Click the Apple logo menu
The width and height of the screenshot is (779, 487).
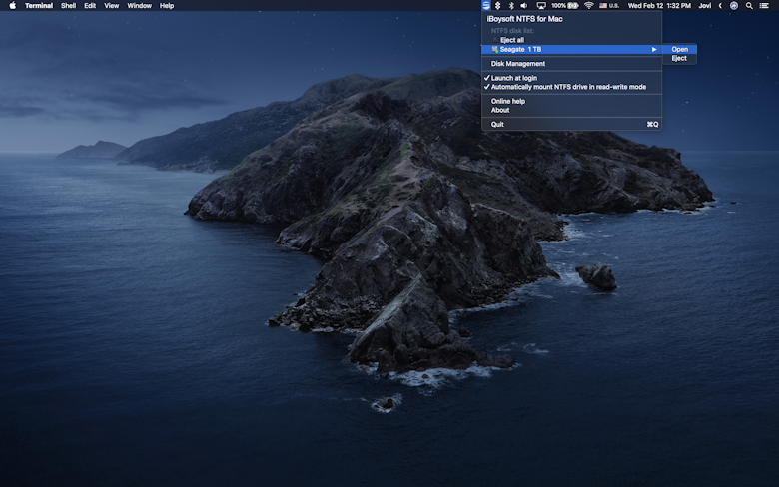point(12,5)
